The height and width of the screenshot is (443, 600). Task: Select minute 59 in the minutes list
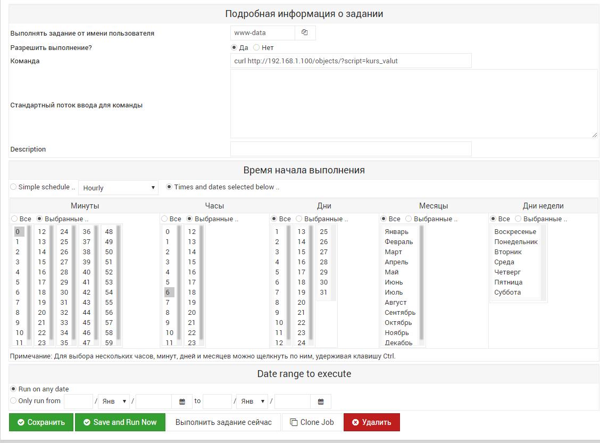tap(109, 343)
